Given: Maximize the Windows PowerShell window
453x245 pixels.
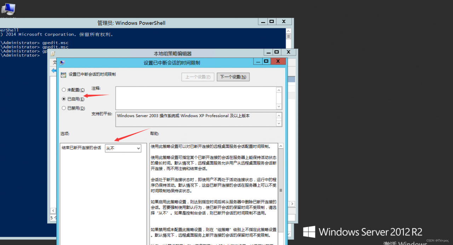Looking at the screenshot, I should [271, 22].
